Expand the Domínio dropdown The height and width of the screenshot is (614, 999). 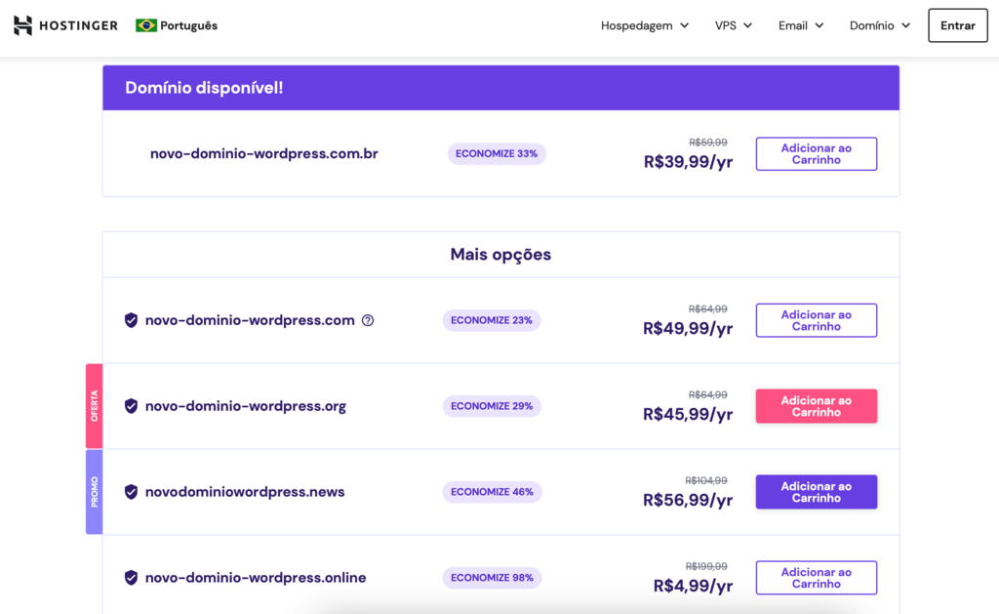coord(878,25)
